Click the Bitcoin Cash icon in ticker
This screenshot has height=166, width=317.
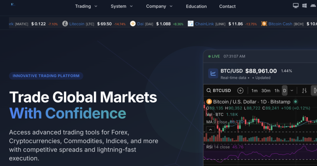pos(264,24)
